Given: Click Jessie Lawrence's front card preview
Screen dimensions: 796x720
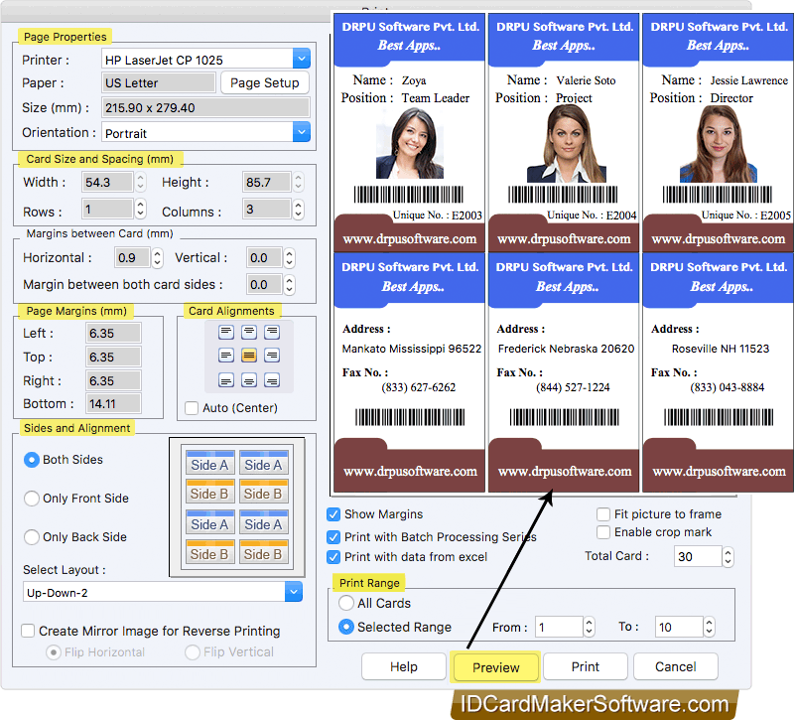Looking at the screenshot, I should (718, 132).
